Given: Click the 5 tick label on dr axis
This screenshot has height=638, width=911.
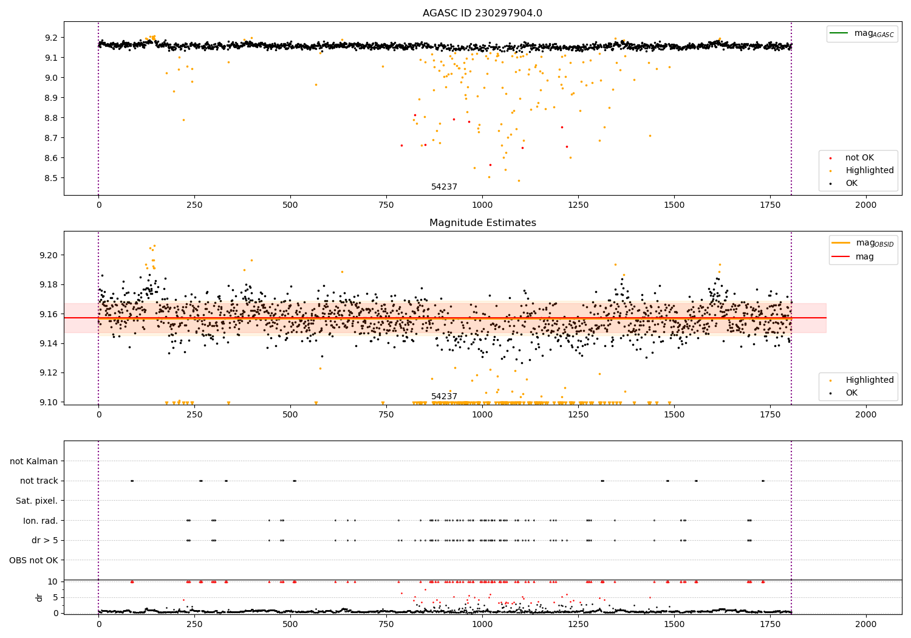Looking at the screenshot, I should (56, 597).
